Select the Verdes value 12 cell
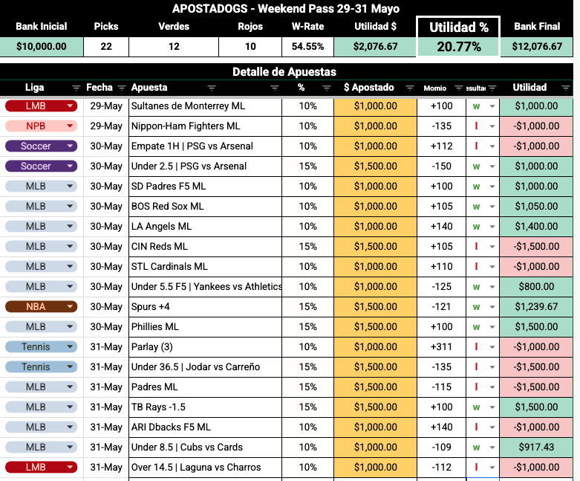 coord(174,47)
